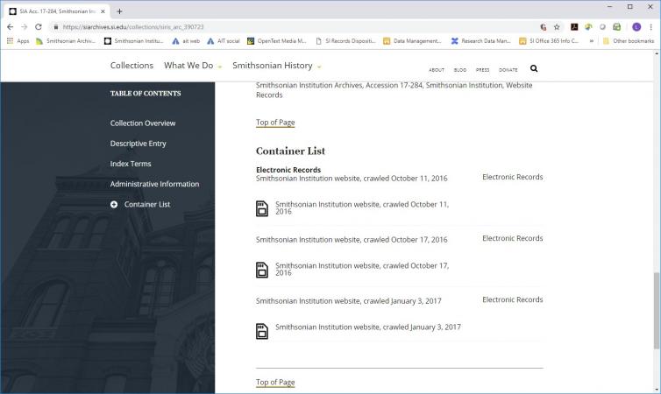Open electronic record icon for October 17, 2016 crawl
Viewport: 661px width, 394px height.
[262, 270]
